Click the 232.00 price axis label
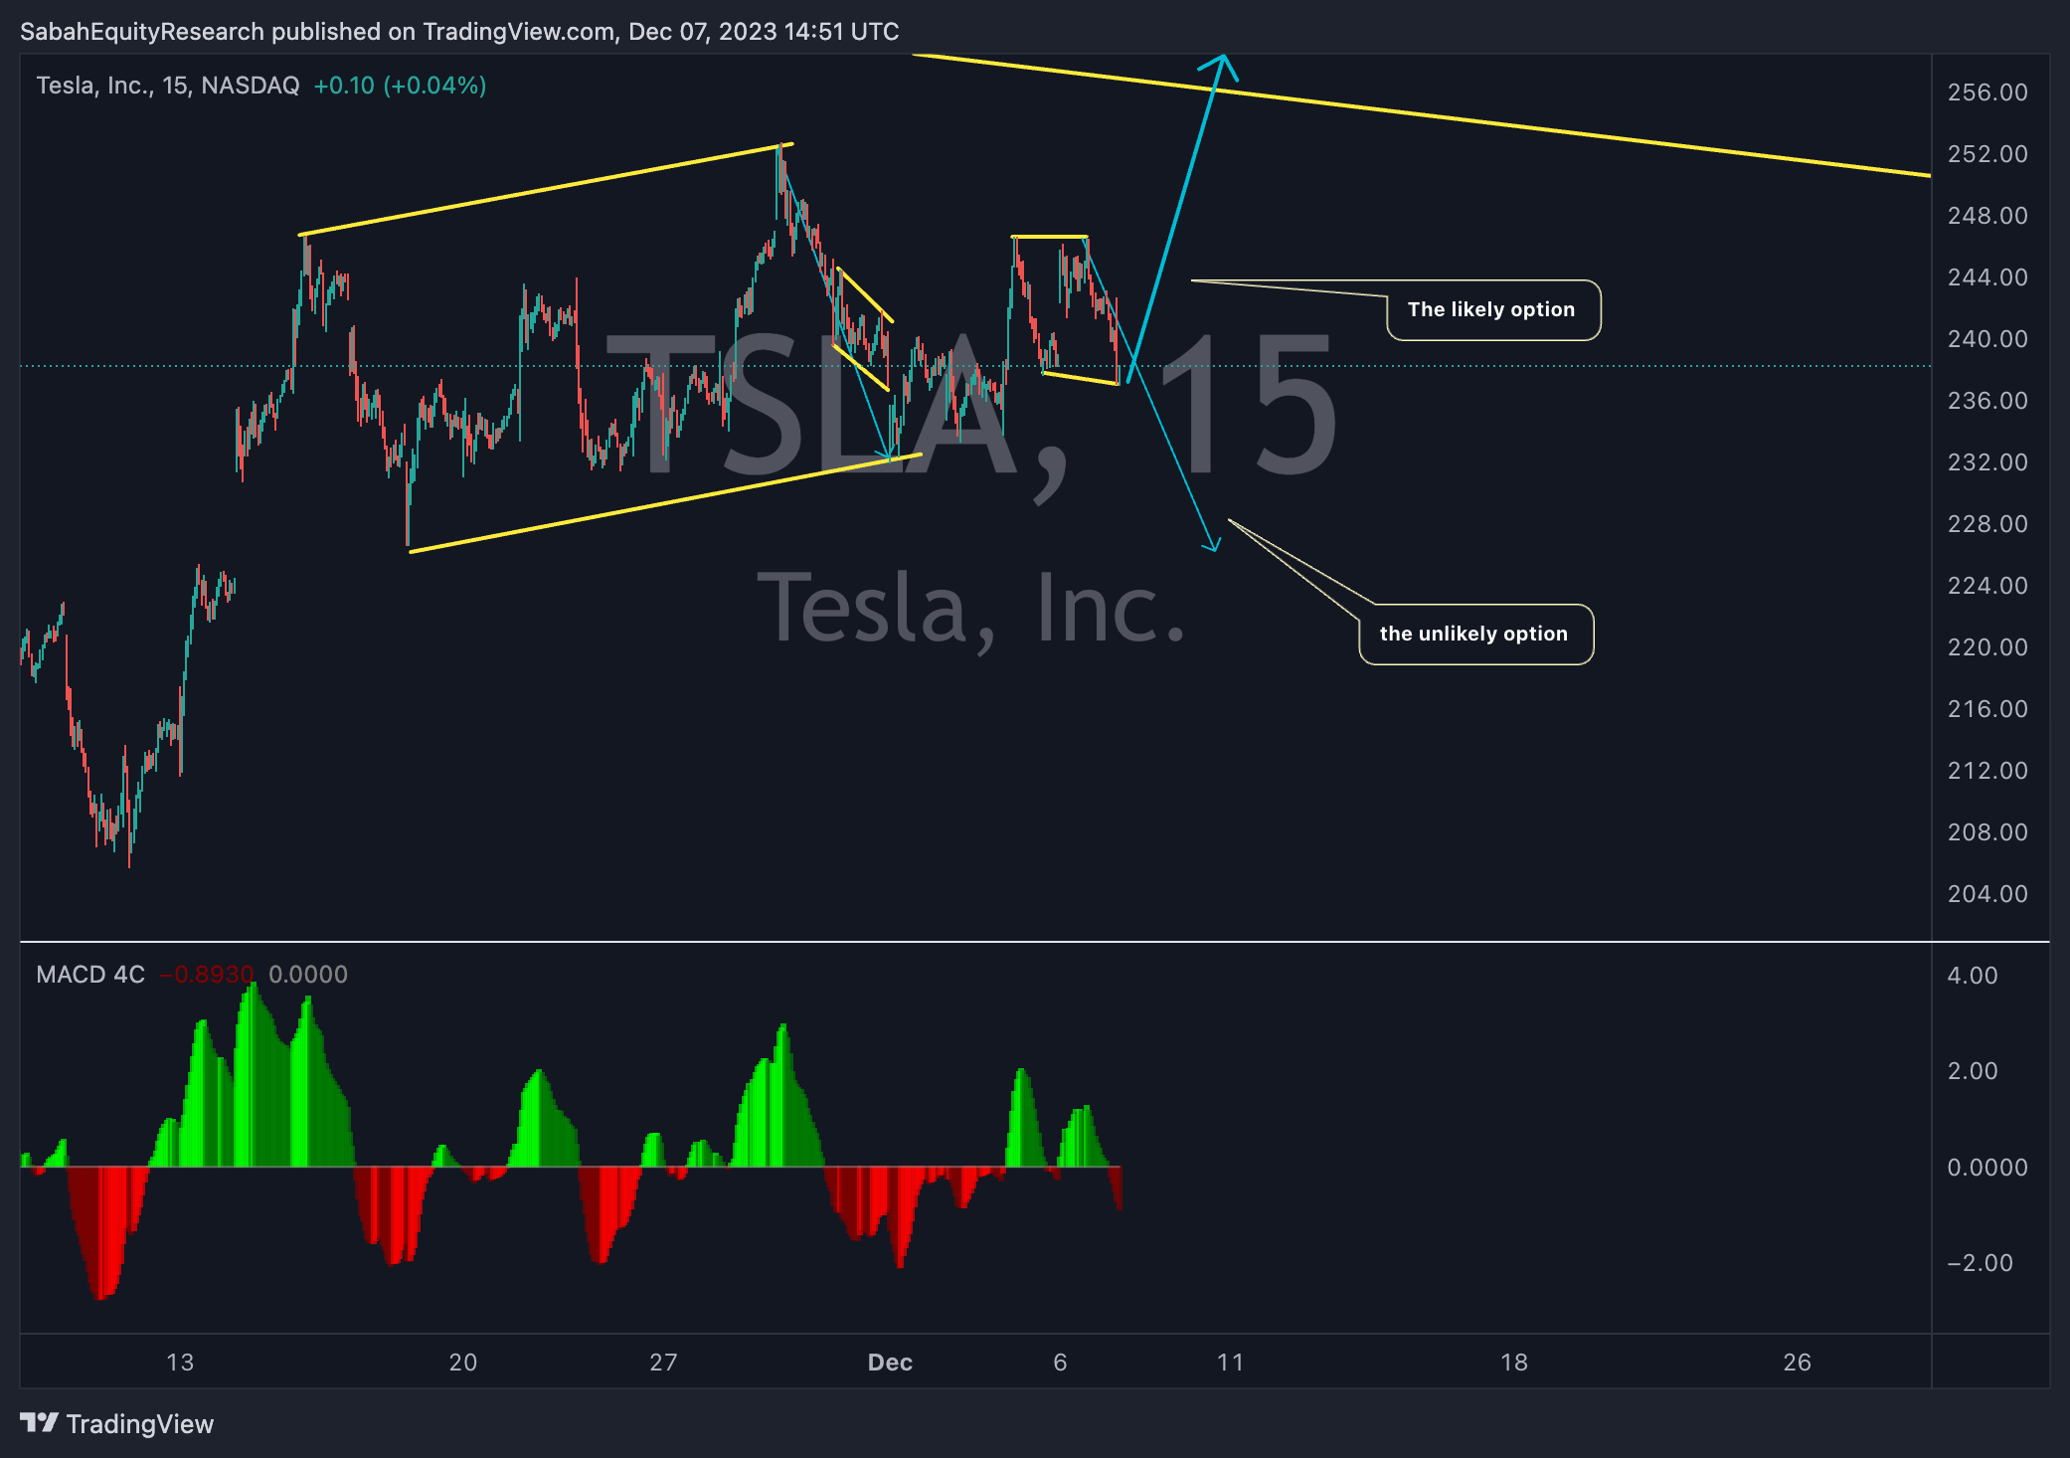Screen dimensions: 2070x1458 coord(1987,462)
